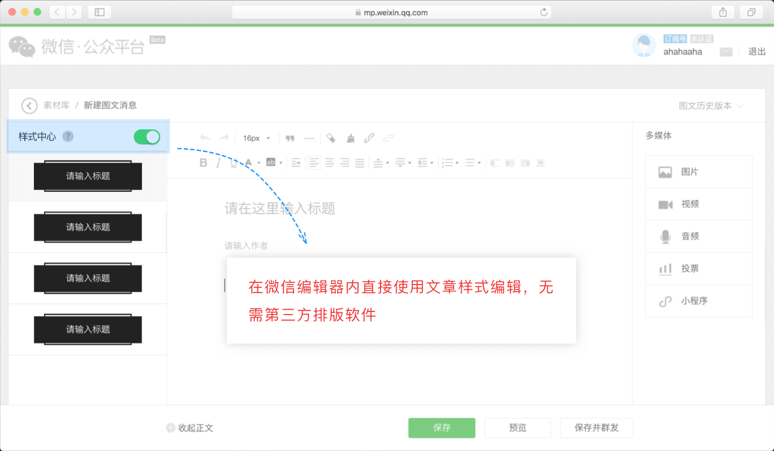
Task: Insert a hyperlink with the link icon
Action: click(x=369, y=138)
